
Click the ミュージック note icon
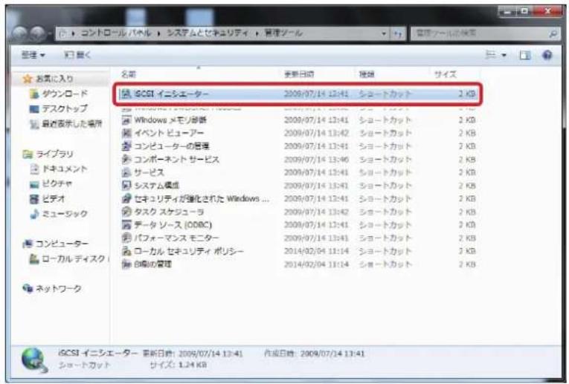(x=34, y=214)
